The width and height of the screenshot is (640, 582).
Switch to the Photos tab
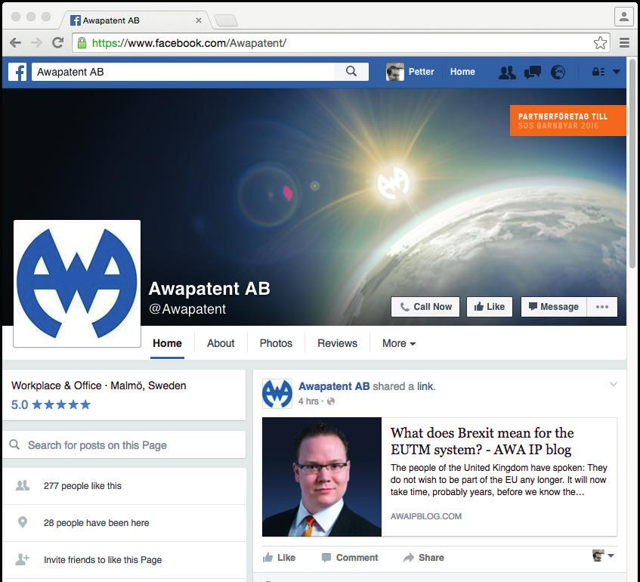(x=276, y=343)
